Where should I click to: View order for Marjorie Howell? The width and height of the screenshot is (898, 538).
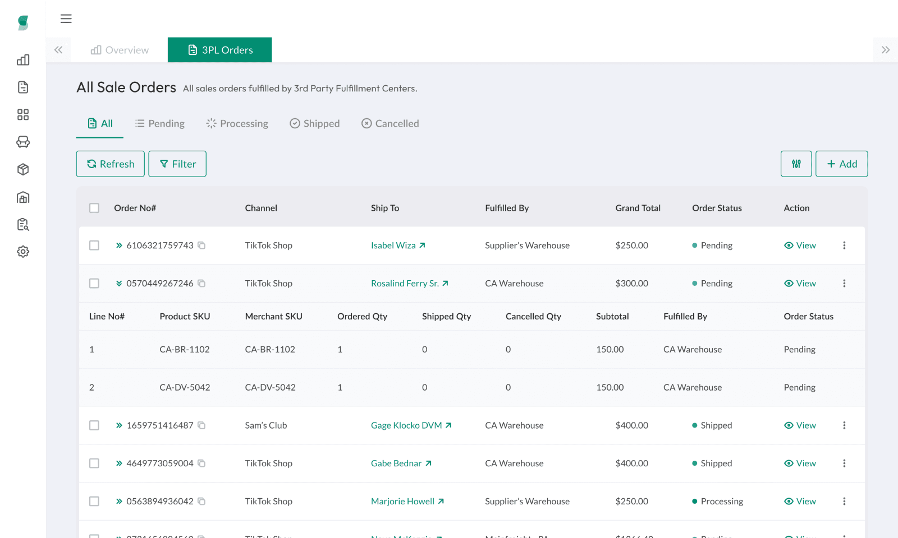pyautogui.click(x=800, y=502)
